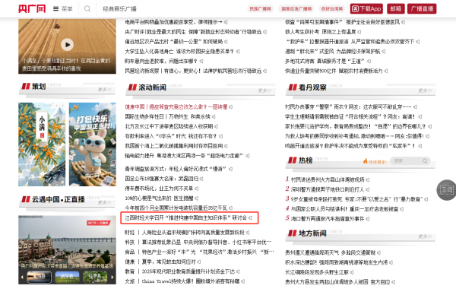Open the 教育 category label
456x292 pixels.
tap(130, 271)
